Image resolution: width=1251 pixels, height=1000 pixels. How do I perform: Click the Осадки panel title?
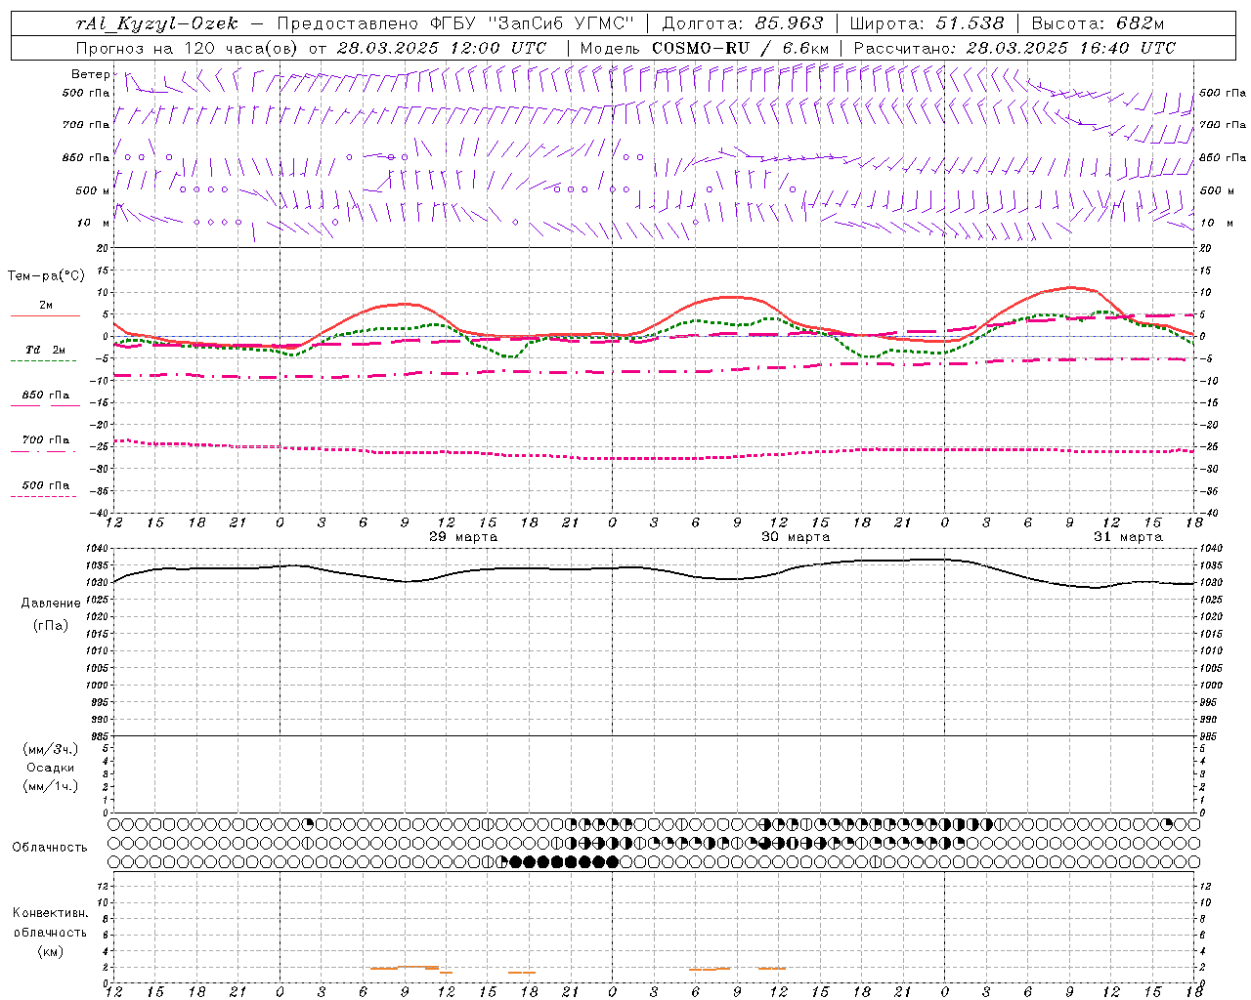(51, 768)
